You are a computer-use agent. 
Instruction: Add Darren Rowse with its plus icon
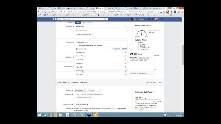[x=125, y=56]
